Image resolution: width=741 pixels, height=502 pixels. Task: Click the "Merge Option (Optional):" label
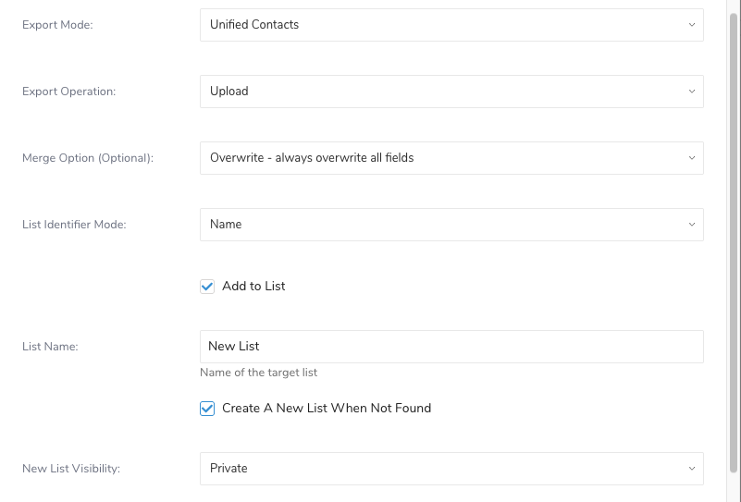point(88,158)
